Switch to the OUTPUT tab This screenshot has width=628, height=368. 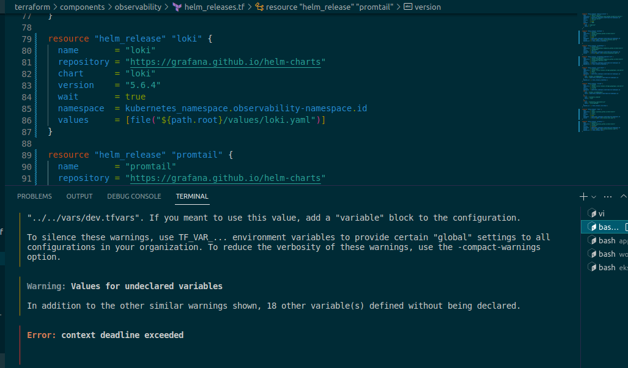click(79, 196)
